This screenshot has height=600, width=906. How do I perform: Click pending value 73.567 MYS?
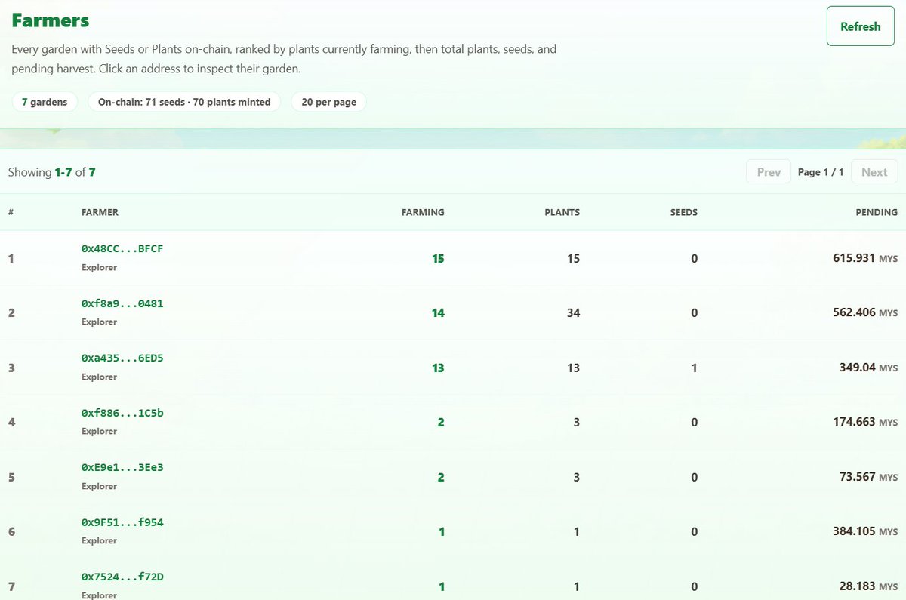869,477
